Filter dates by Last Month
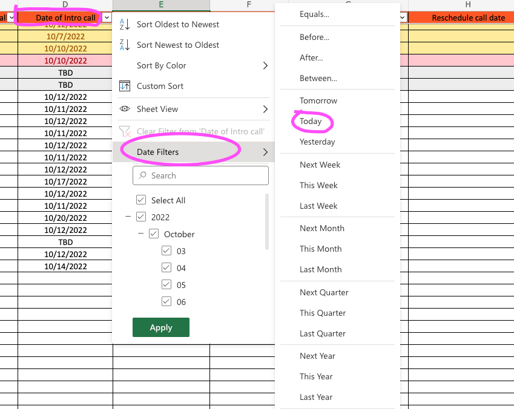 coord(338,269)
